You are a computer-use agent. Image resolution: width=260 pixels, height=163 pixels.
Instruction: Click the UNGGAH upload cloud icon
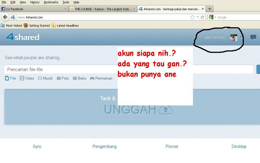(x=165, y=110)
